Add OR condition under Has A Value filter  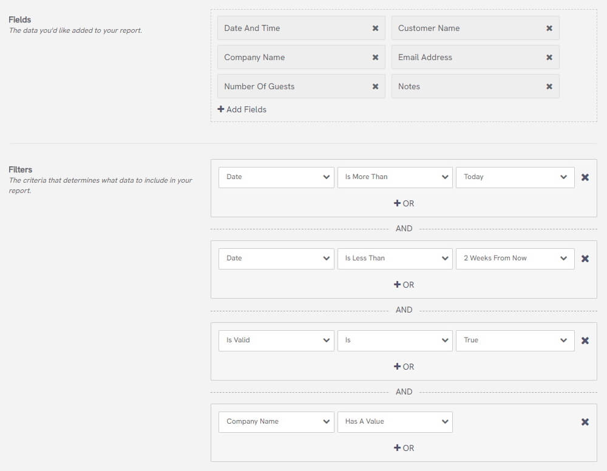(404, 448)
